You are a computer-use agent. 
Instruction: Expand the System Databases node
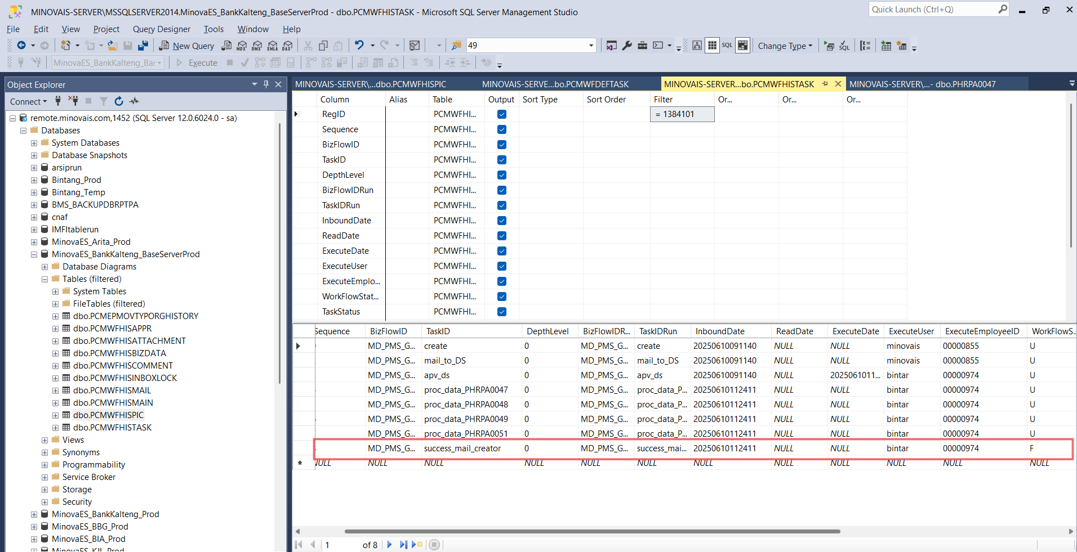click(x=34, y=143)
